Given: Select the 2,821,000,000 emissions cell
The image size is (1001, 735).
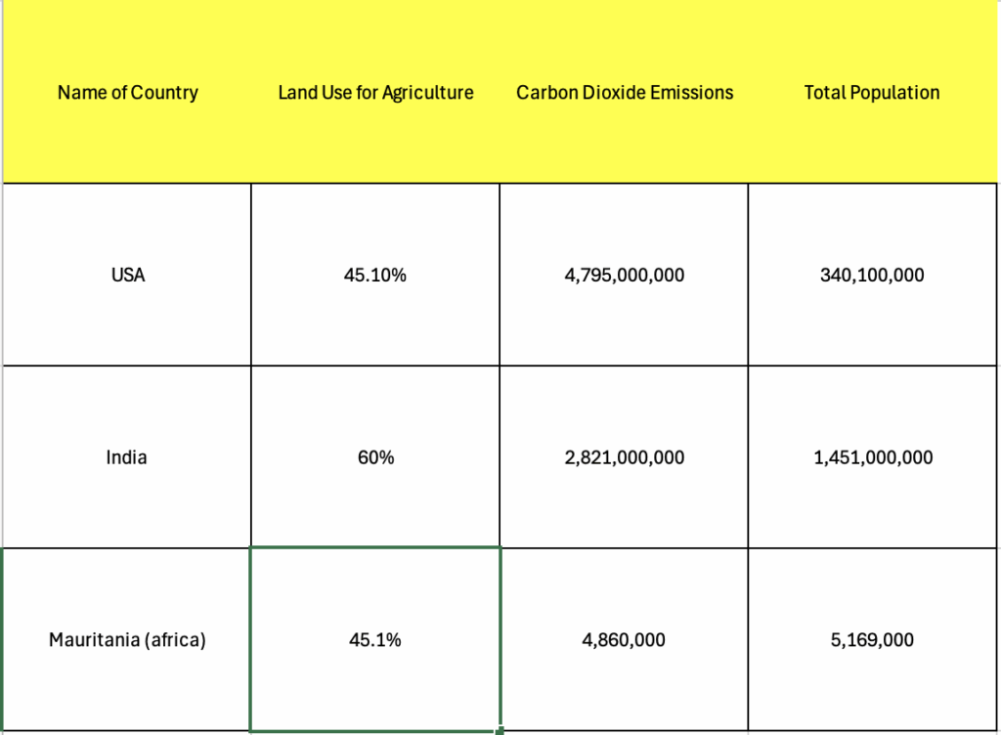Looking at the screenshot, I should point(625,456).
